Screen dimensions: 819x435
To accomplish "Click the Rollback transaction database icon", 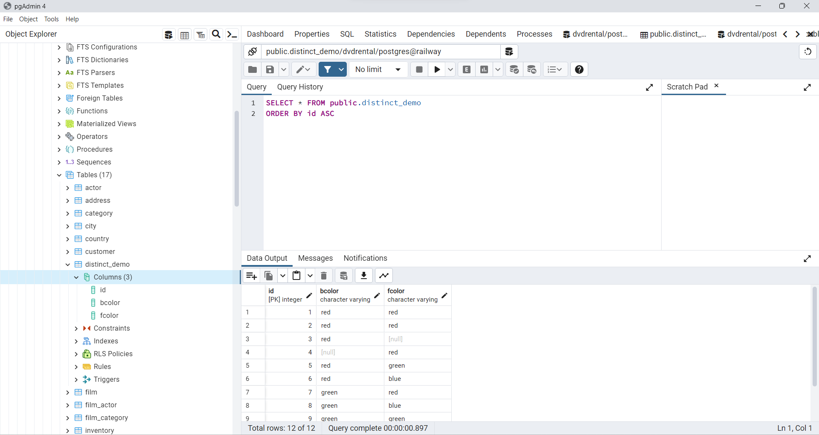I will (x=532, y=69).
